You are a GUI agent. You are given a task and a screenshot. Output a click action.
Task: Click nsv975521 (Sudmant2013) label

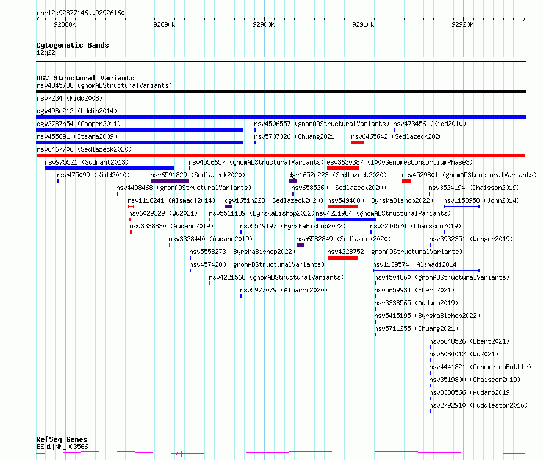click(x=87, y=162)
